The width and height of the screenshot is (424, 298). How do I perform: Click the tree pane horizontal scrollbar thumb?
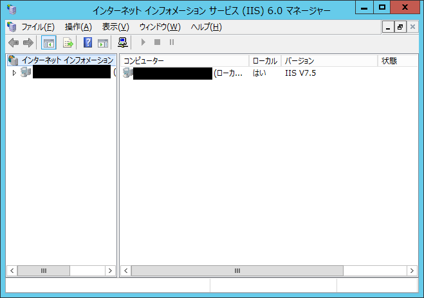(44, 271)
